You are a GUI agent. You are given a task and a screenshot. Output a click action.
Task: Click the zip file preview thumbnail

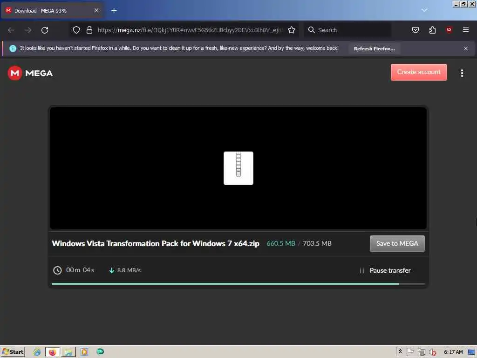pyautogui.click(x=238, y=168)
